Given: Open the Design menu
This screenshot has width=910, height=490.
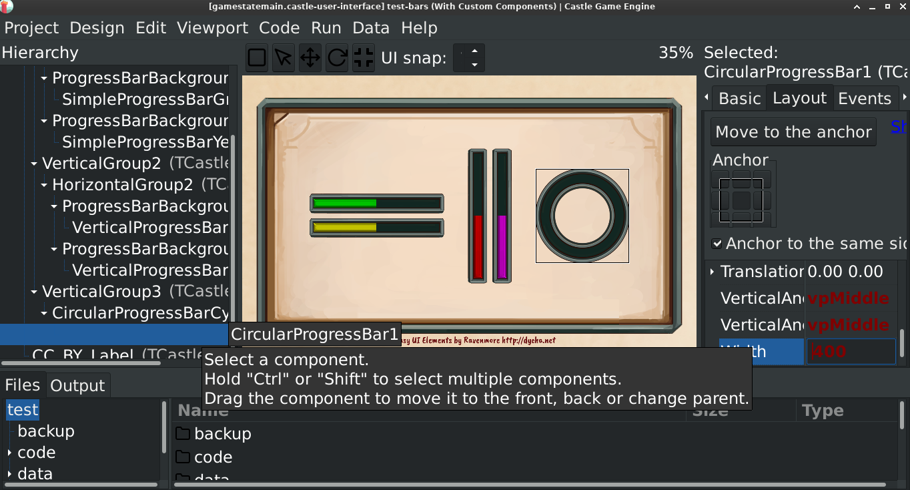Looking at the screenshot, I should [97, 28].
